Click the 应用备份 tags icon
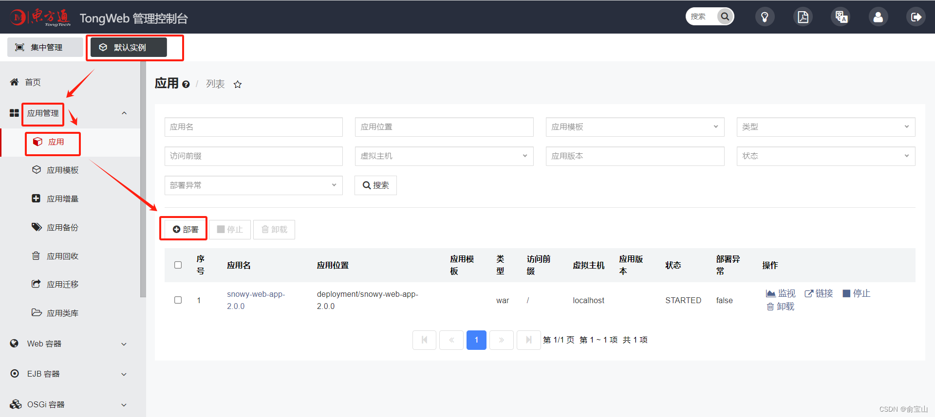This screenshot has height=417, width=935. pyautogui.click(x=37, y=227)
